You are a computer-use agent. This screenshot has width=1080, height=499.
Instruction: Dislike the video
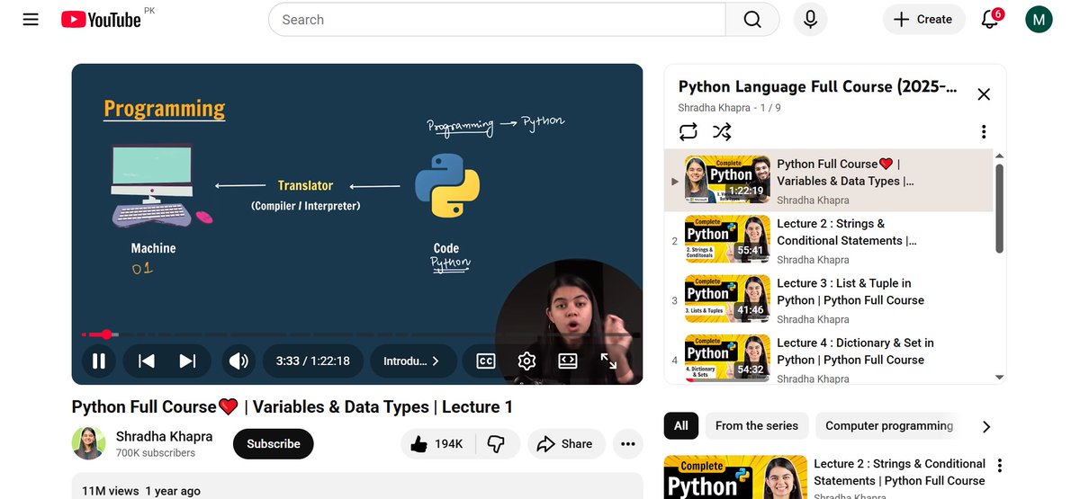click(x=497, y=443)
